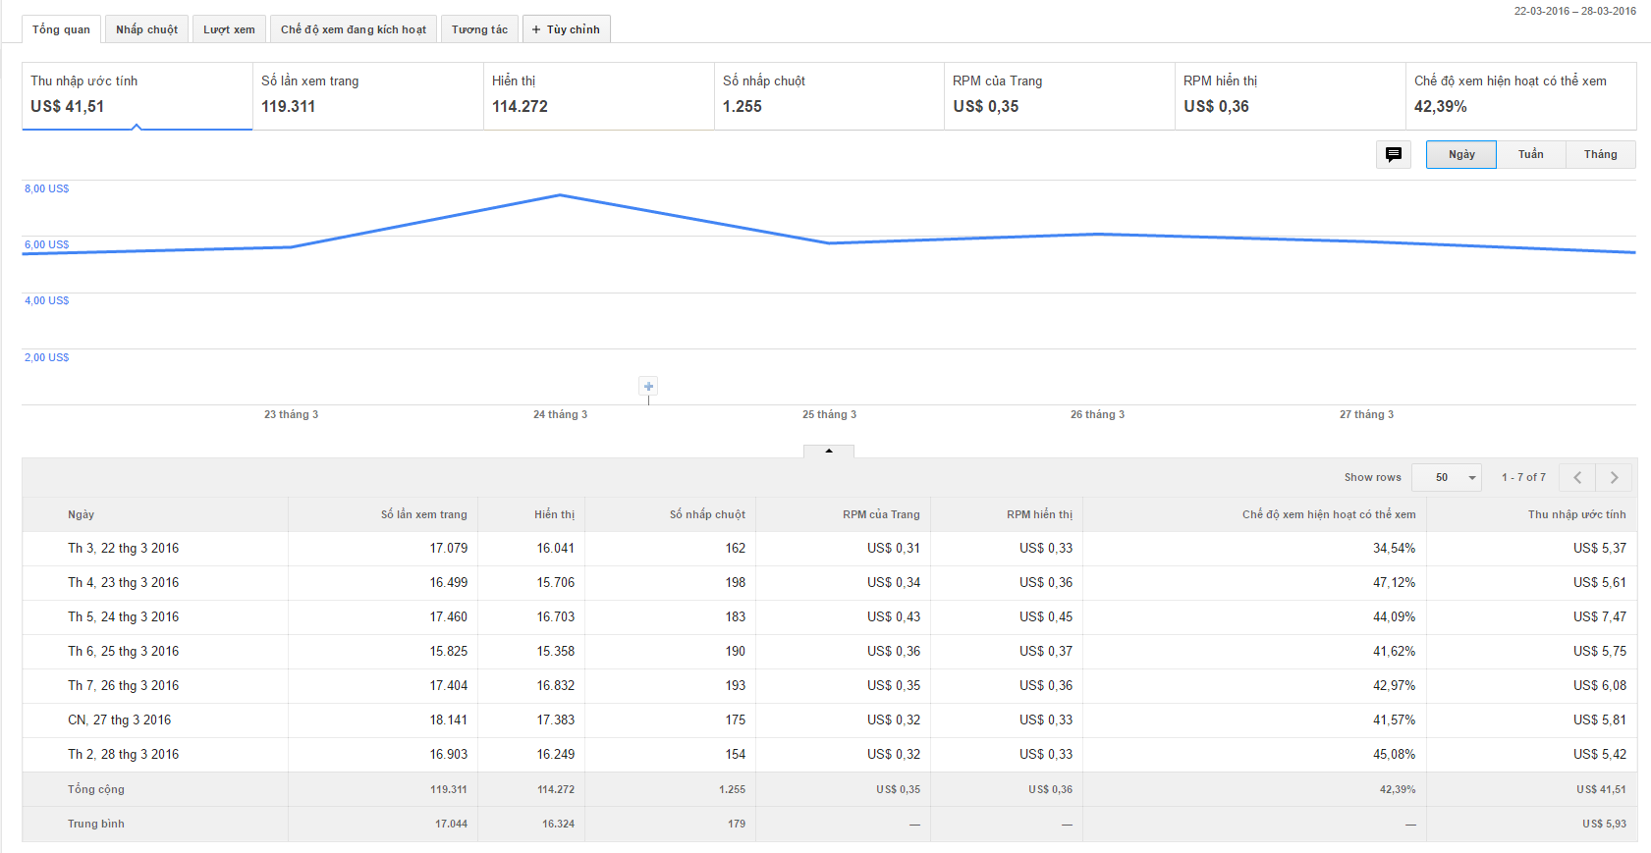Sort table by Thu nhập ước tính column
The image size is (1651, 853).
pos(1576,514)
